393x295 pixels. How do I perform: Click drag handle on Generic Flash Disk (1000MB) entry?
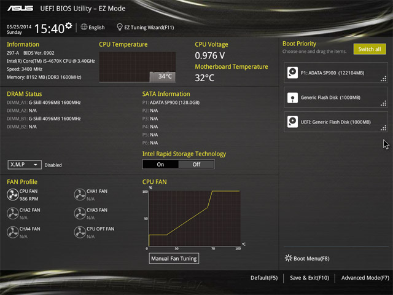[383, 103]
